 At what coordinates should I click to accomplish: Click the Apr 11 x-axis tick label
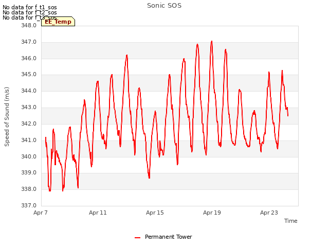tap(98, 213)
